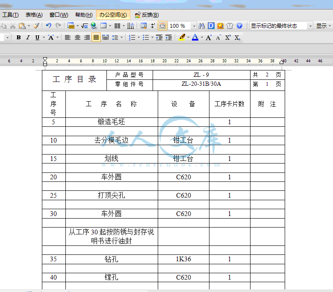Open the line spacing dropdown arrow
The width and height of the screenshot is (333, 292).
(121, 38)
